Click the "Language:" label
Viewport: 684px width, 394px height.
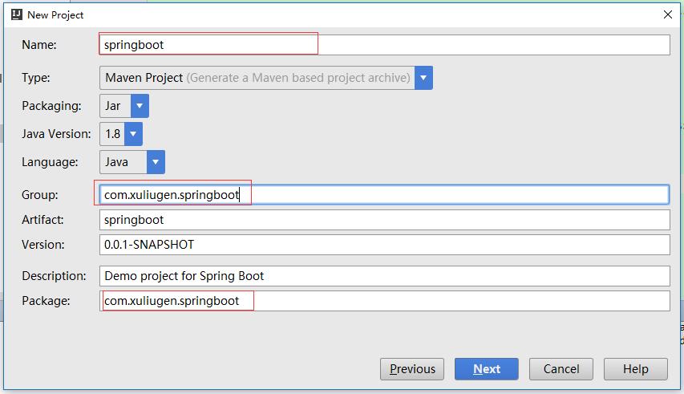pyautogui.click(x=50, y=162)
